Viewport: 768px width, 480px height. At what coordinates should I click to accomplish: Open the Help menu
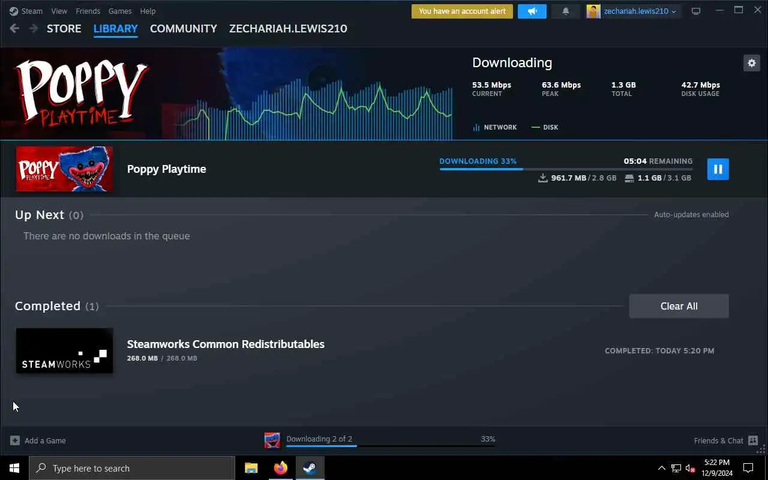click(148, 11)
